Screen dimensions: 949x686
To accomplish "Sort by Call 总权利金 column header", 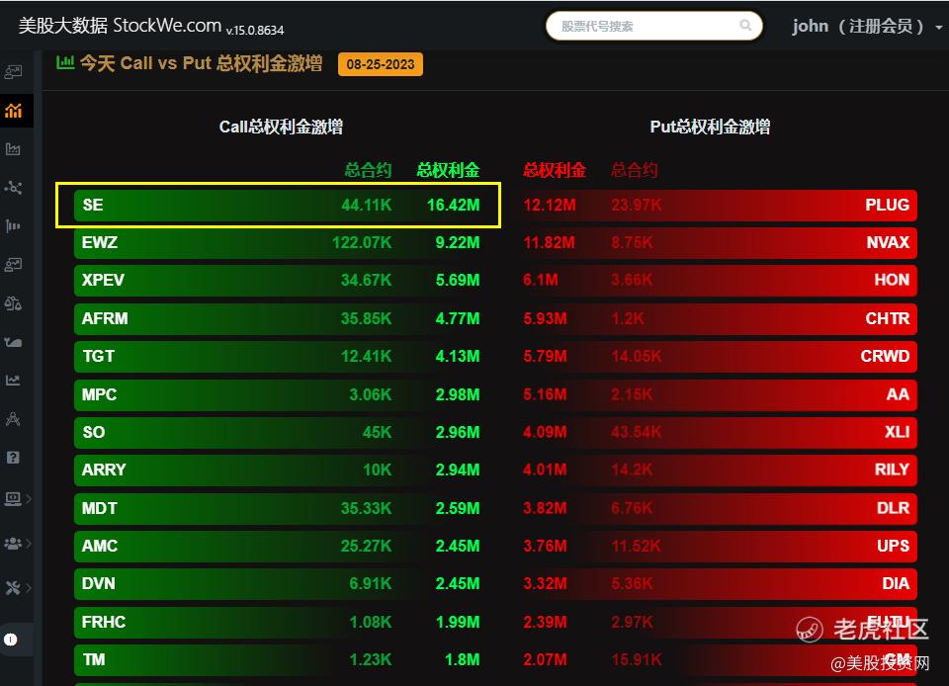I will click(x=448, y=170).
